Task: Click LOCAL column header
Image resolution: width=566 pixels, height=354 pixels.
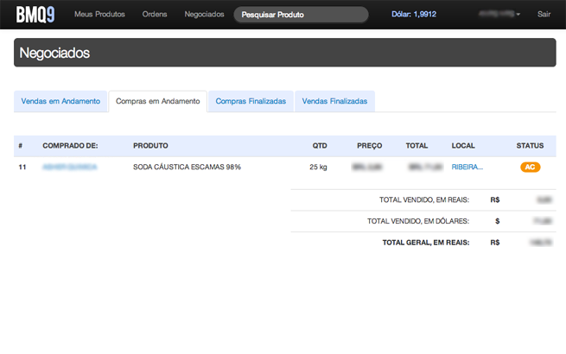Action: coord(463,146)
